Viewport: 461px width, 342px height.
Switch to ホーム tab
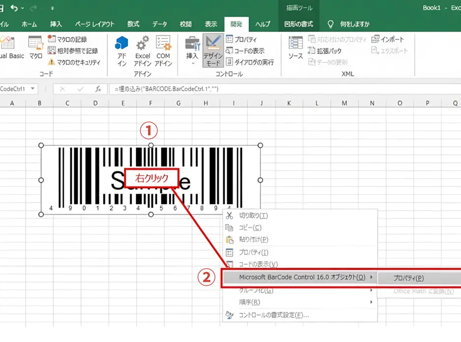(x=29, y=24)
